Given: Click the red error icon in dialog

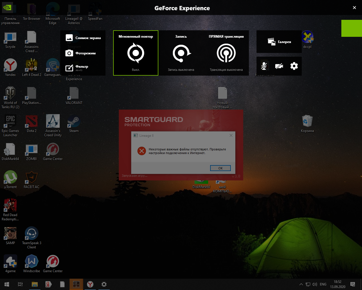Looking at the screenshot, I should point(141,151).
